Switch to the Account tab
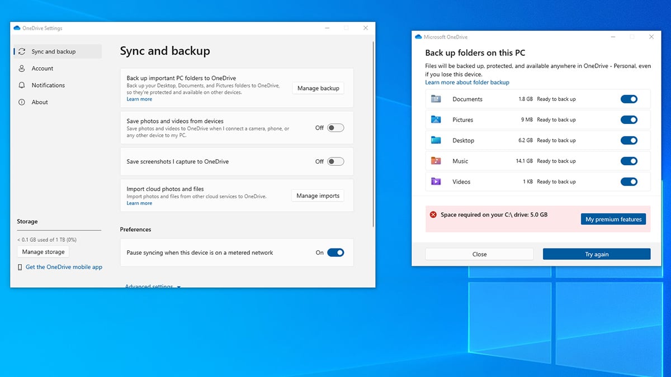This screenshot has height=377, width=671. (x=58, y=68)
